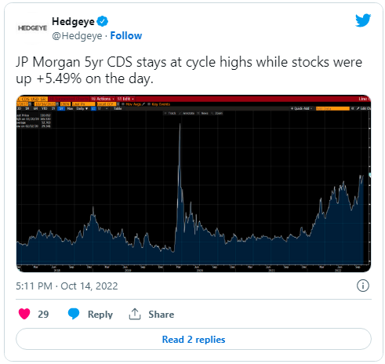Toggle the Mov Avgs checkbox

coord(123,104)
